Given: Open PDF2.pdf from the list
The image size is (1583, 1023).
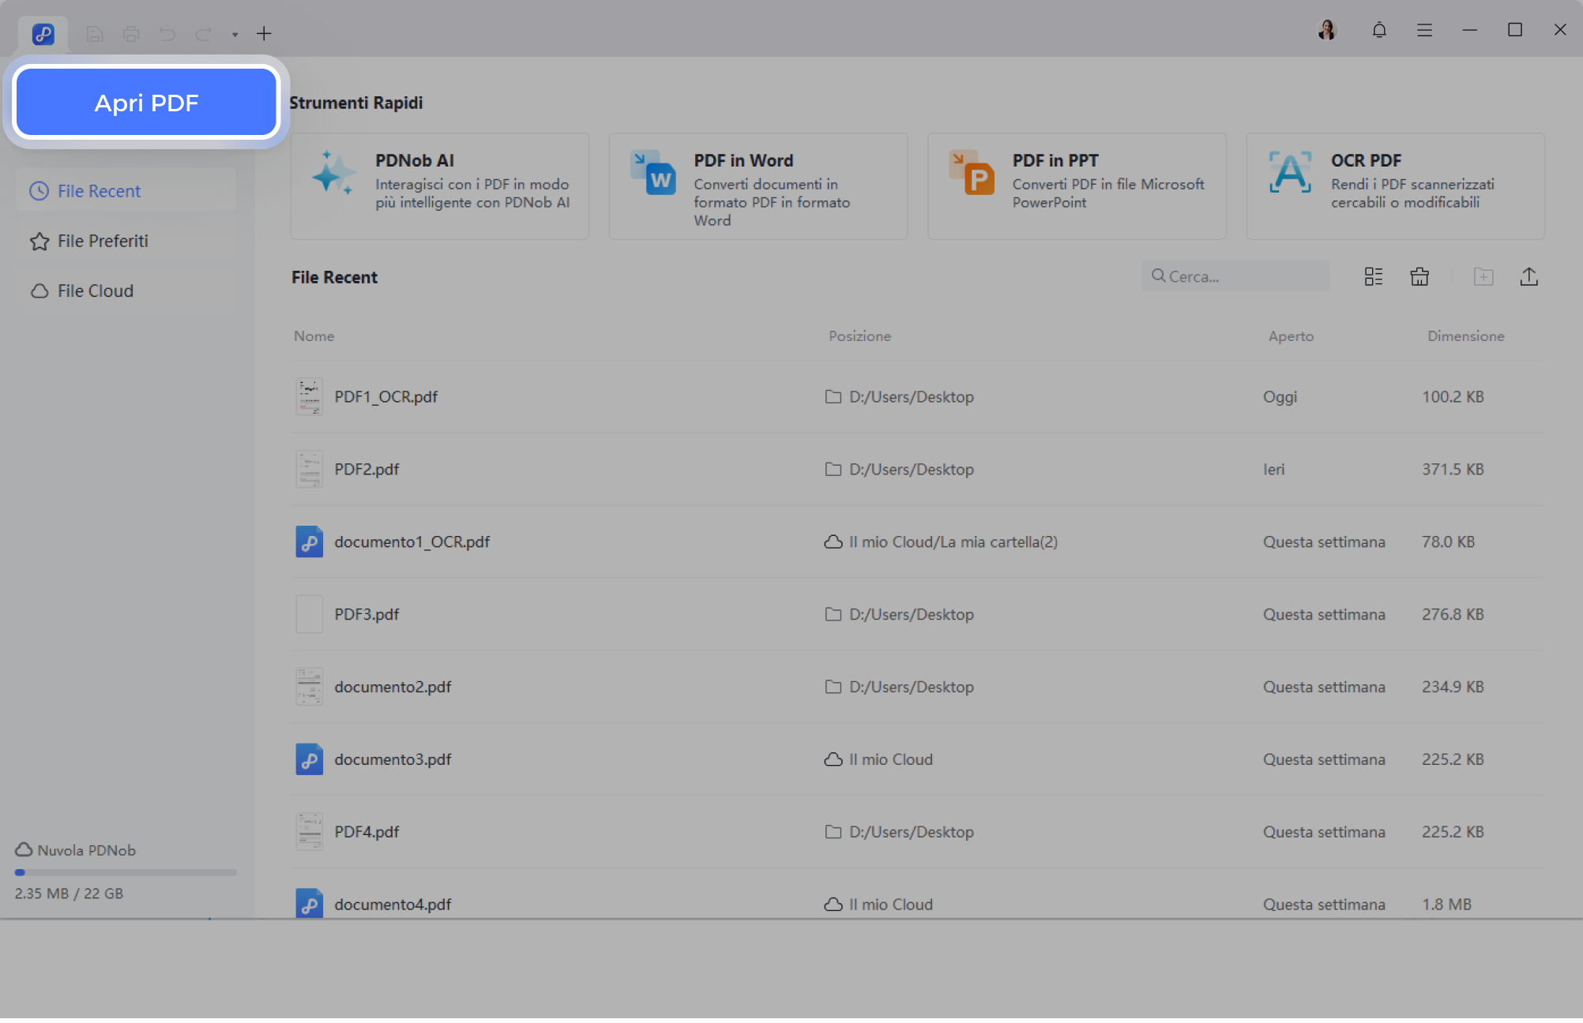Looking at the screenshot, I should click(917, 469).
